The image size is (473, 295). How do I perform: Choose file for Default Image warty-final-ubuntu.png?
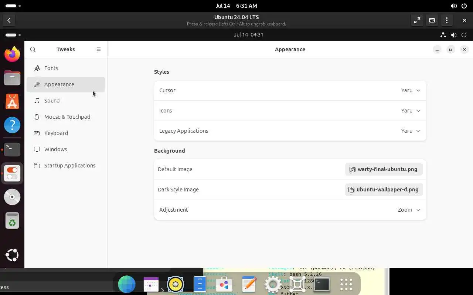[x=384, y=169]
